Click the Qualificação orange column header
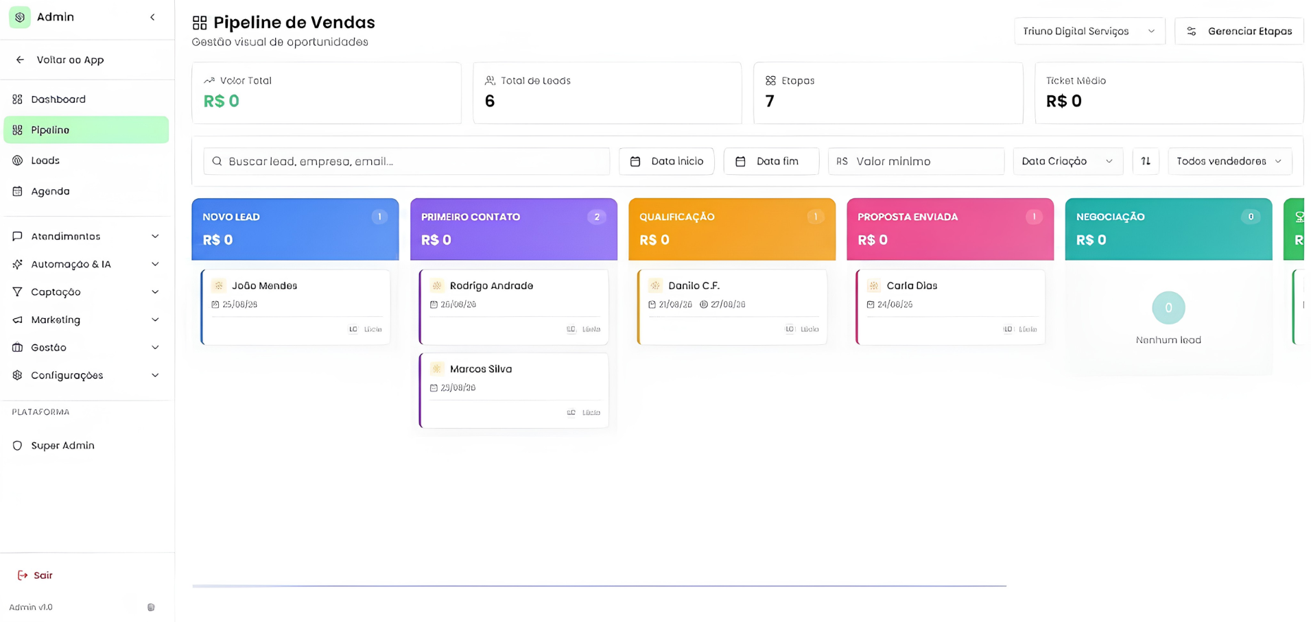1311x622 pixels. point(732,229)
